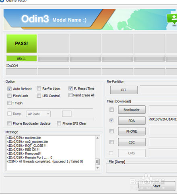Click the green PASS! status box
This screenshot has width=177, height=195.
(21, 43)
